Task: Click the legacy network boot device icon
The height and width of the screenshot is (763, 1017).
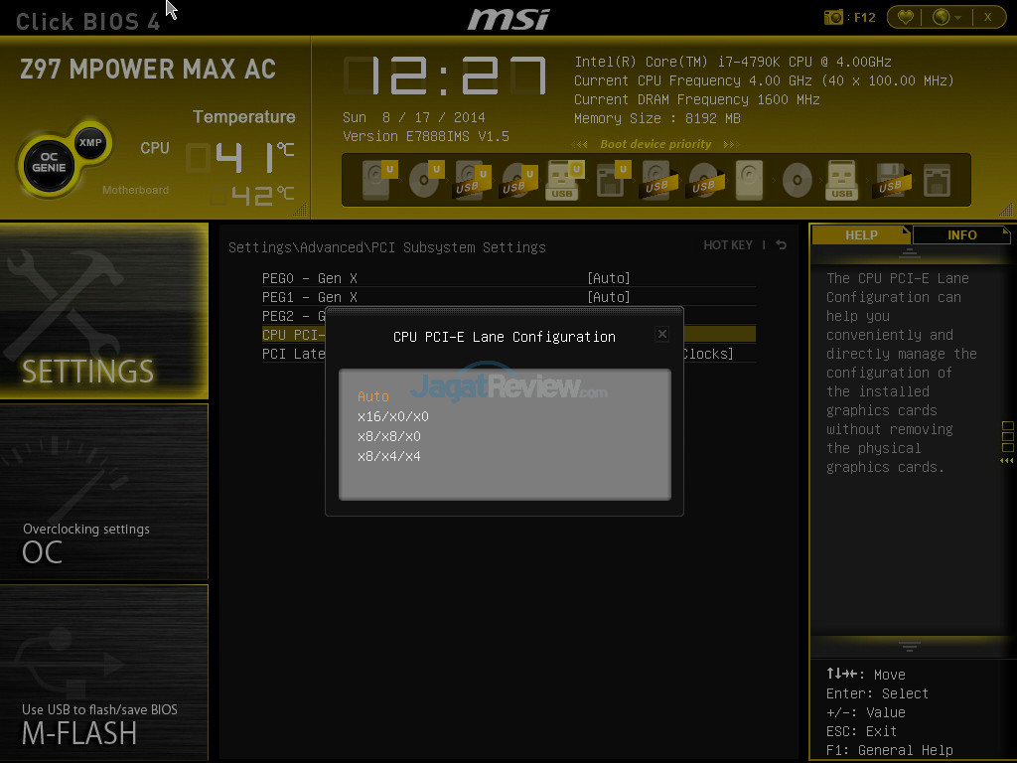Action: 937,180
